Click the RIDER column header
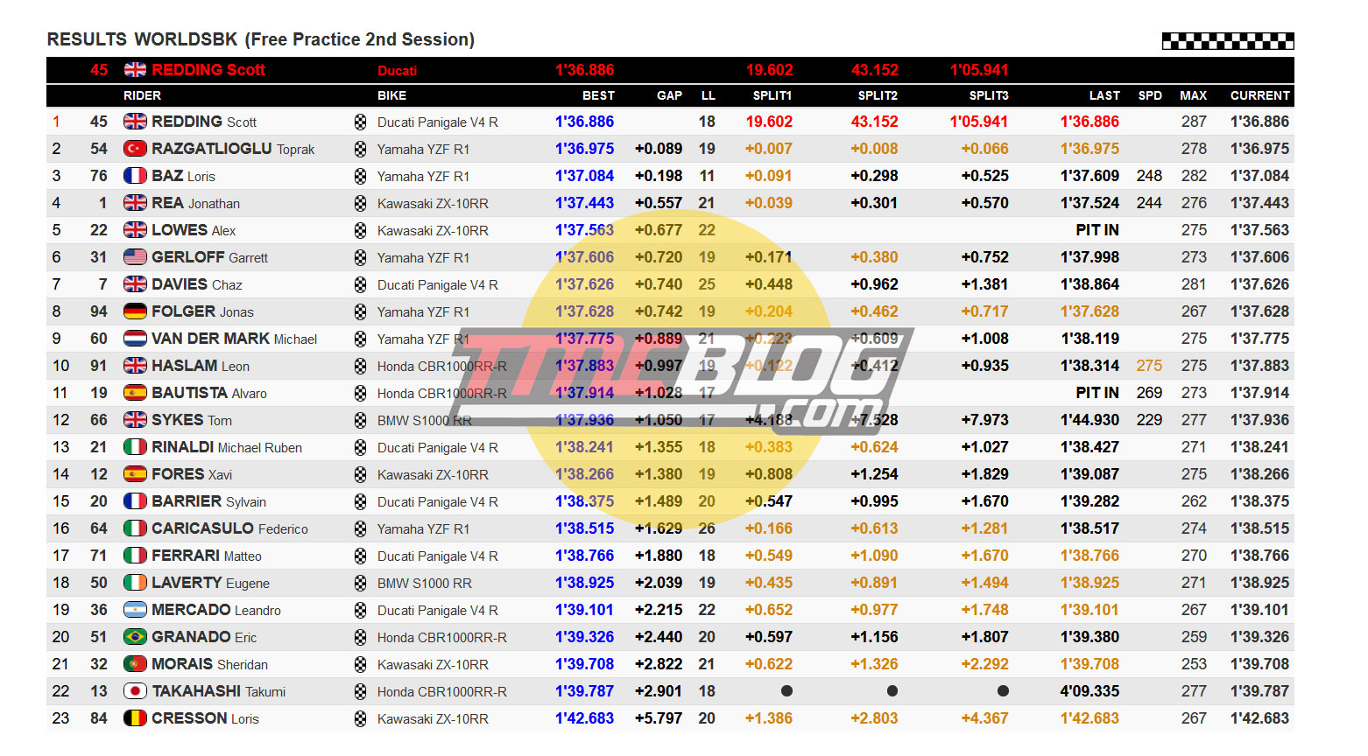1368x756 pixels. click(142, 95)
